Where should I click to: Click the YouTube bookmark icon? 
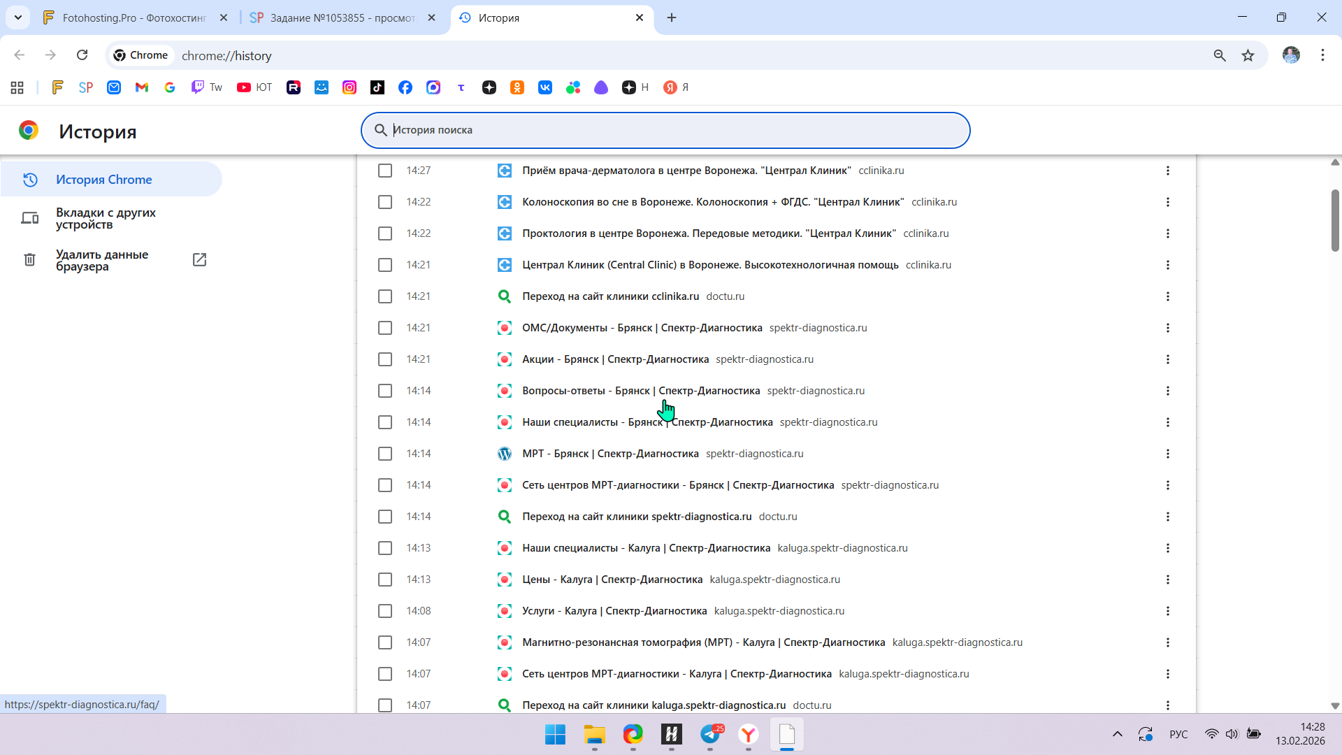[244, 87]
